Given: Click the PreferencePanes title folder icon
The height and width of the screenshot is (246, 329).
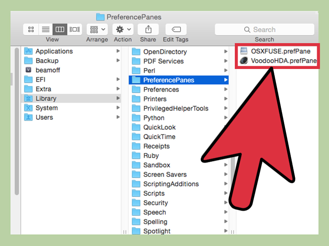Looking at the screenshot, I should [100, 17].
